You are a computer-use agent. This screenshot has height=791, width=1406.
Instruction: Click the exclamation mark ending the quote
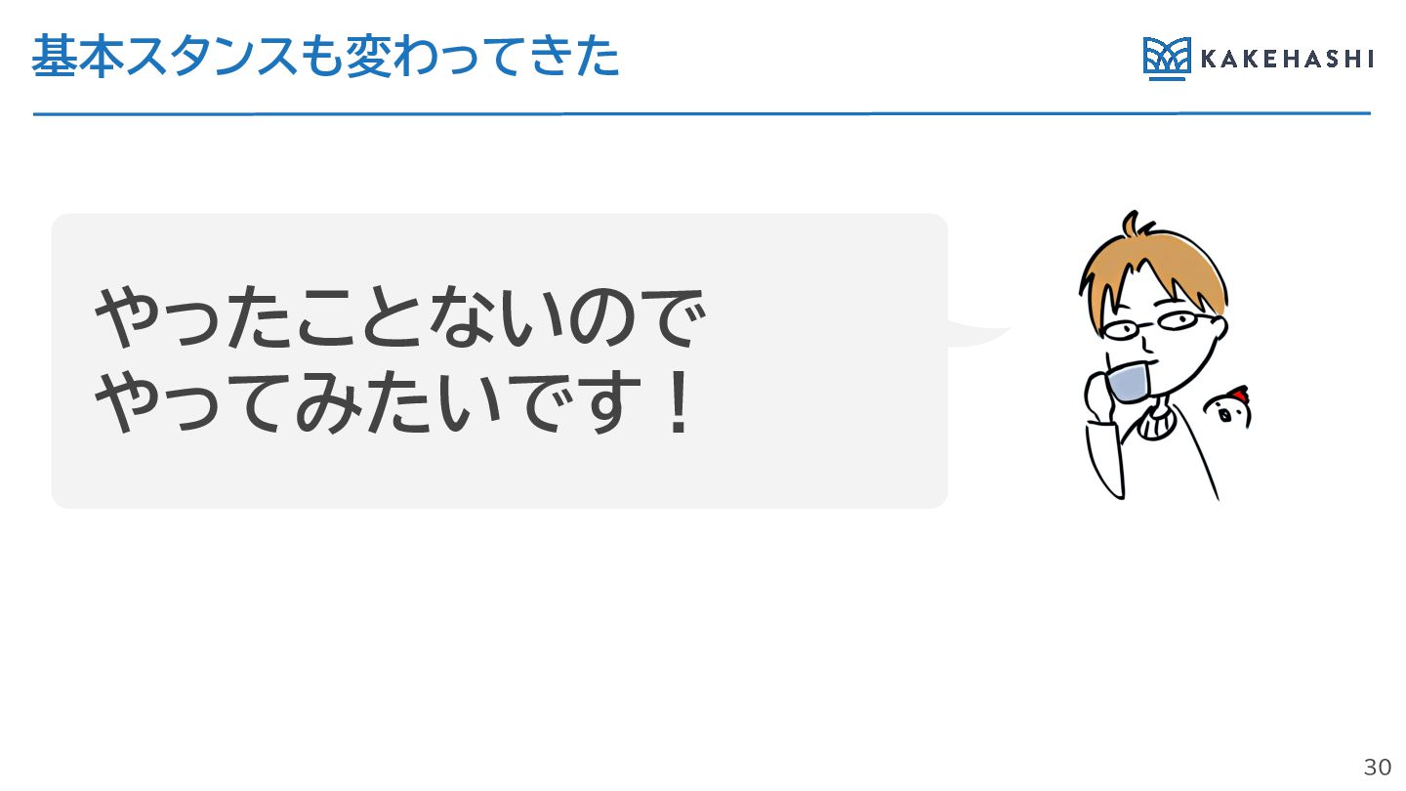coord(674,402)
